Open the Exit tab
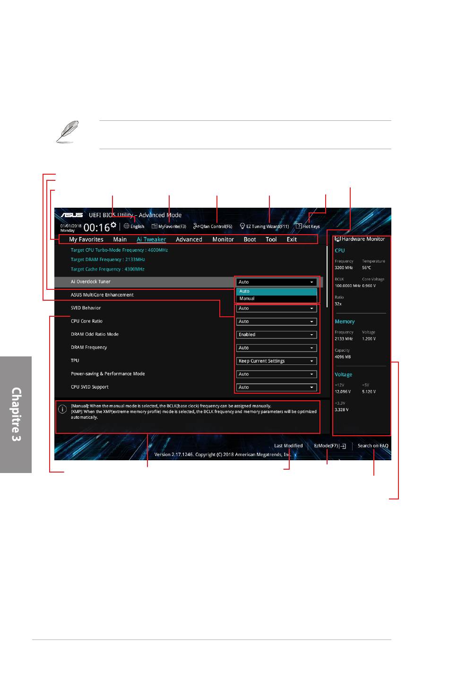This screenshot has width=449, height=676. click(292, 239)
